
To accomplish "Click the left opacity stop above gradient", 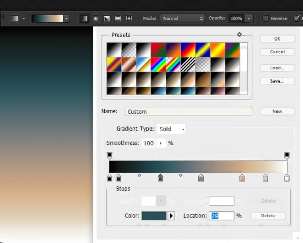I will coord(110,155).
